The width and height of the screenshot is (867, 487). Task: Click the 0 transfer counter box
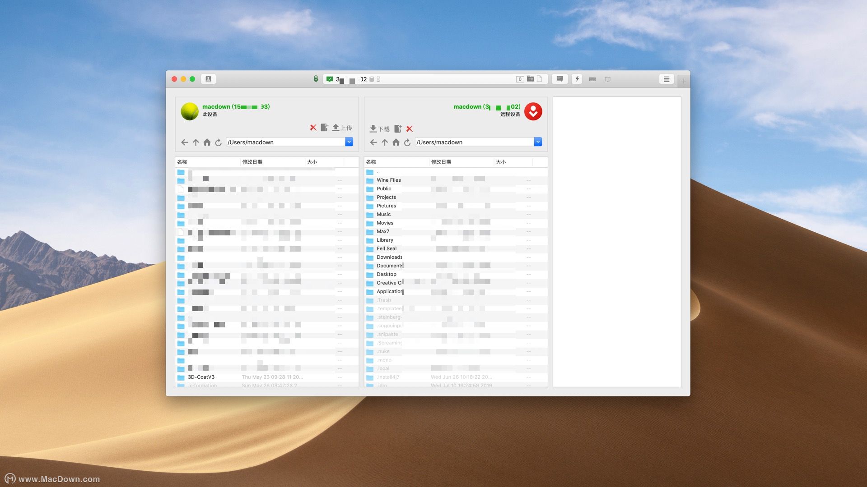520,79
